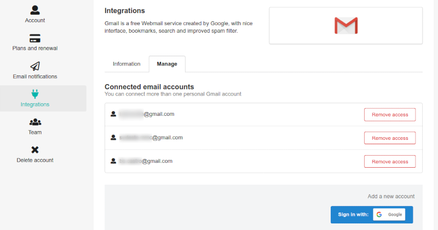Click user icon beside first gmail account
Screen dimensions: 438x230
coord(113,114)
